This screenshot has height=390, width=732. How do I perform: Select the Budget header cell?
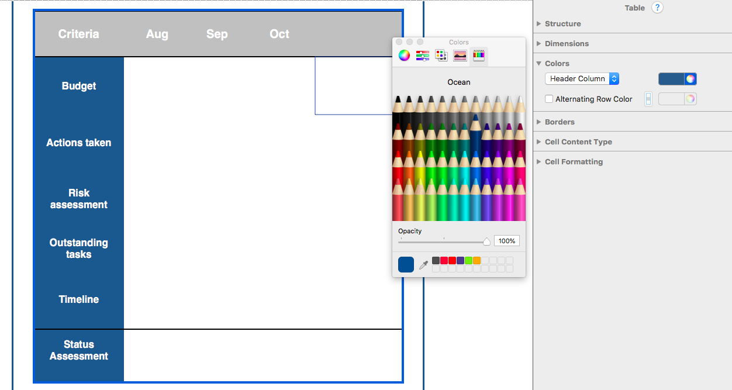(x=78, y=85)
